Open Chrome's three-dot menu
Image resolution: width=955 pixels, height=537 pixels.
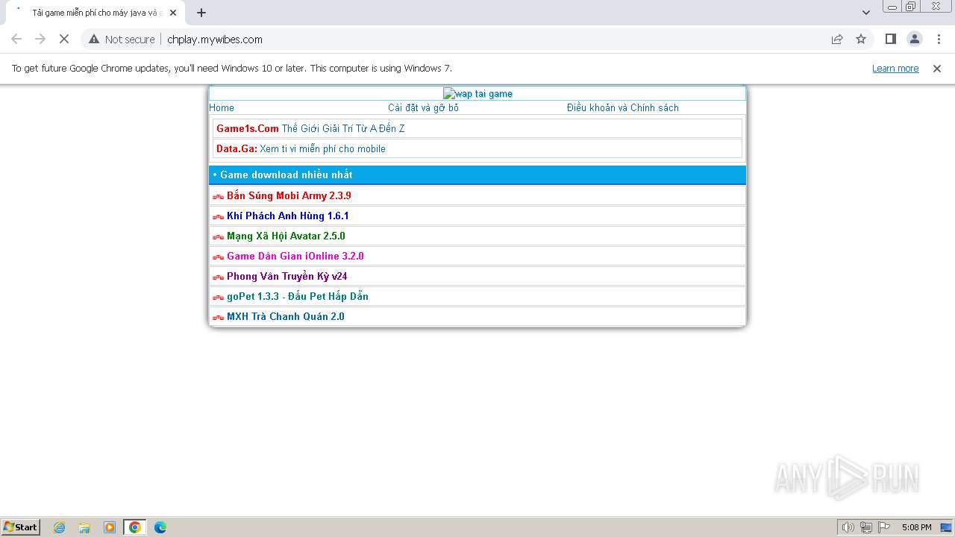[x=939, y=40]
